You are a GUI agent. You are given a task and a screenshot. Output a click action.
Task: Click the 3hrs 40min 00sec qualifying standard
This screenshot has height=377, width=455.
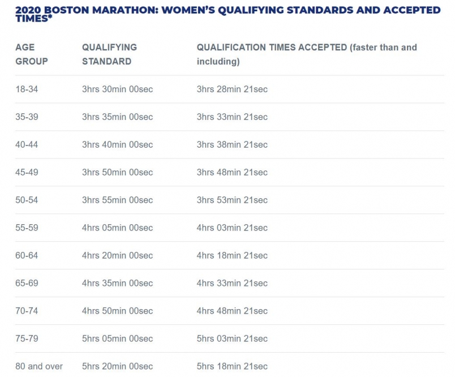point(117,145)
